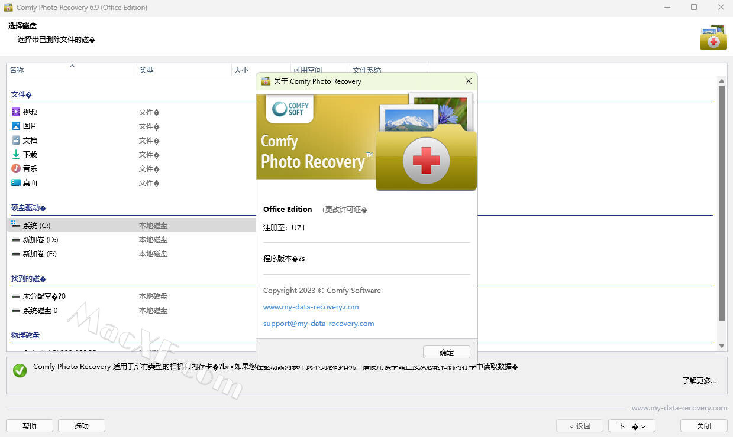The image size is (733, 437).
Task: Click the www.my-data-recovery.com footer text
Action: click(679, 408)
